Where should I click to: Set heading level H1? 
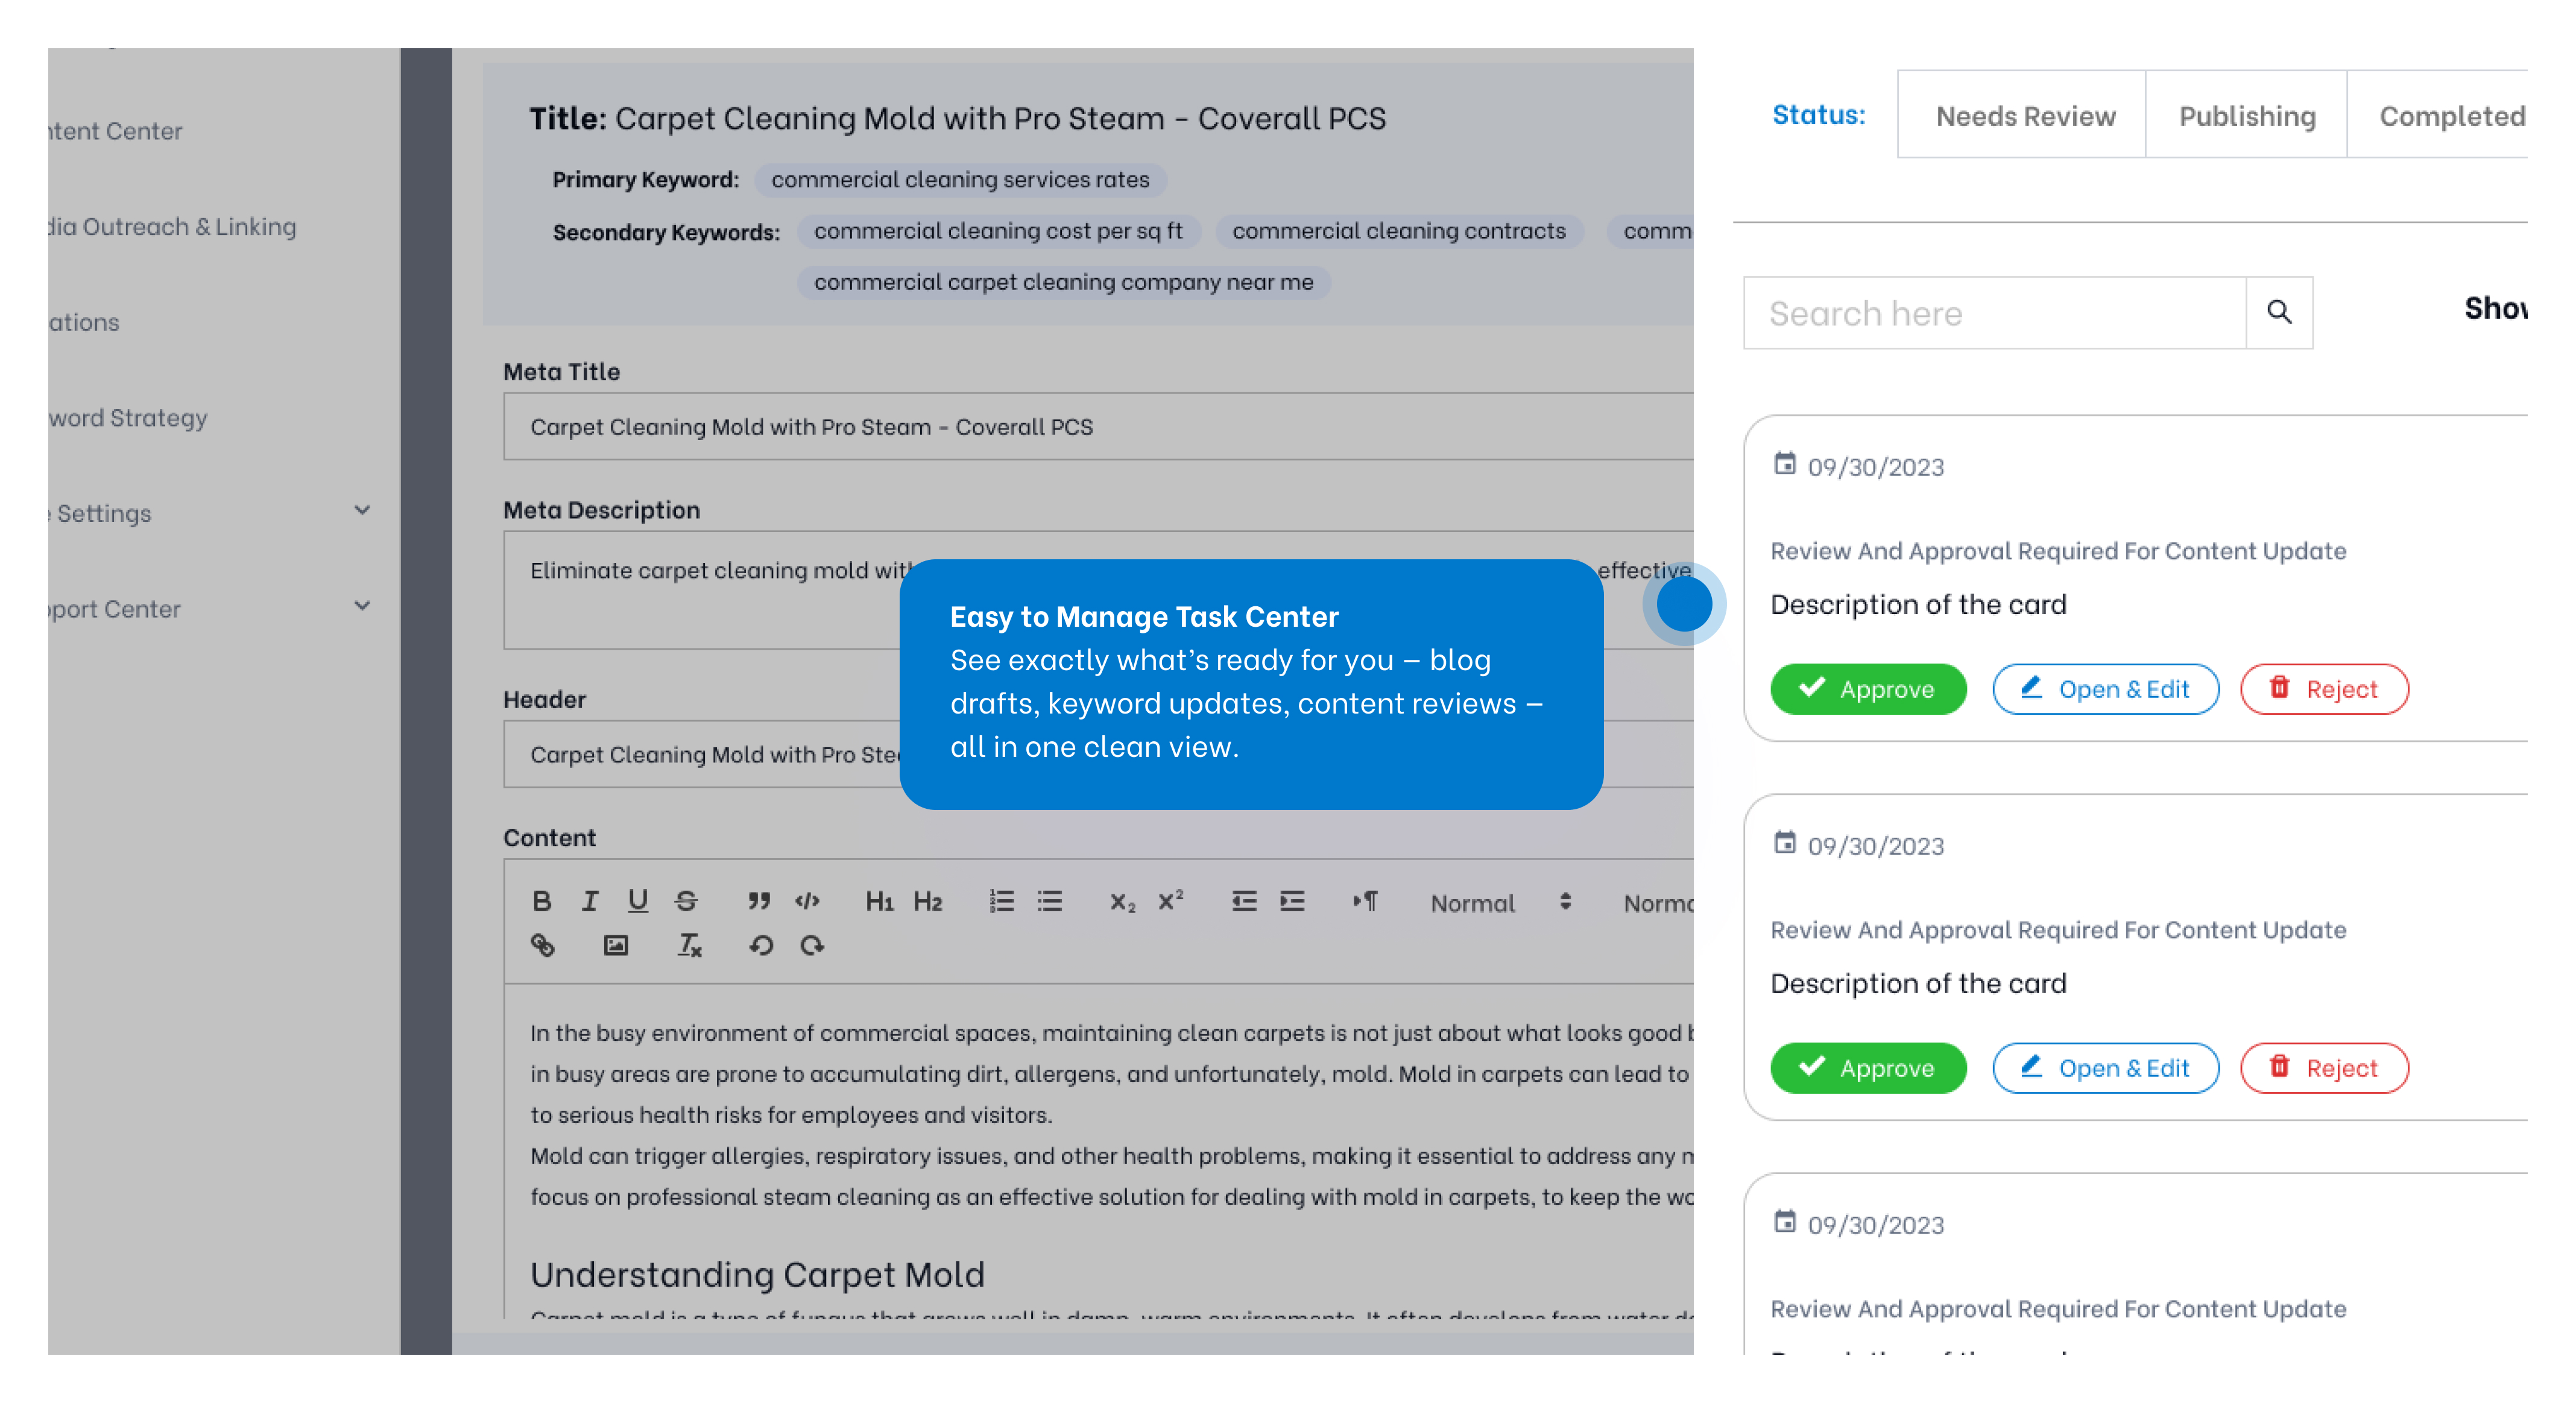click(879, 902)
